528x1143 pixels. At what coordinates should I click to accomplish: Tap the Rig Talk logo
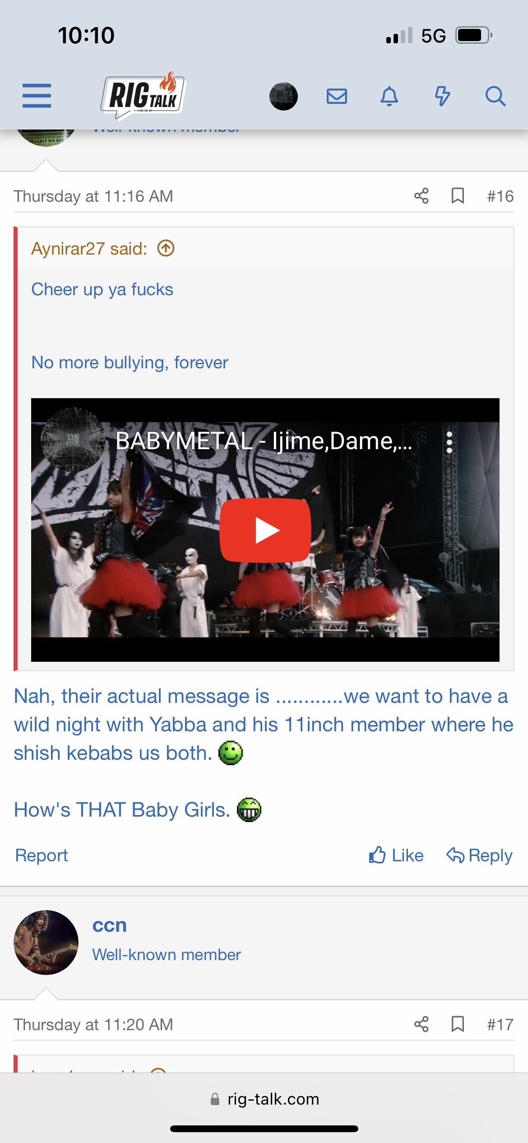[x=143, y=95]
